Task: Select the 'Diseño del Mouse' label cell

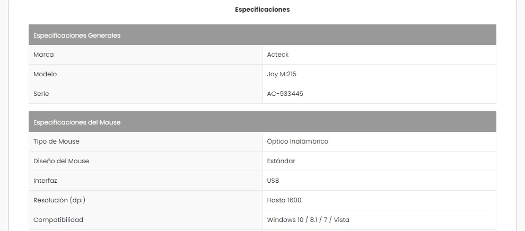Action: (x=61, y=161)
